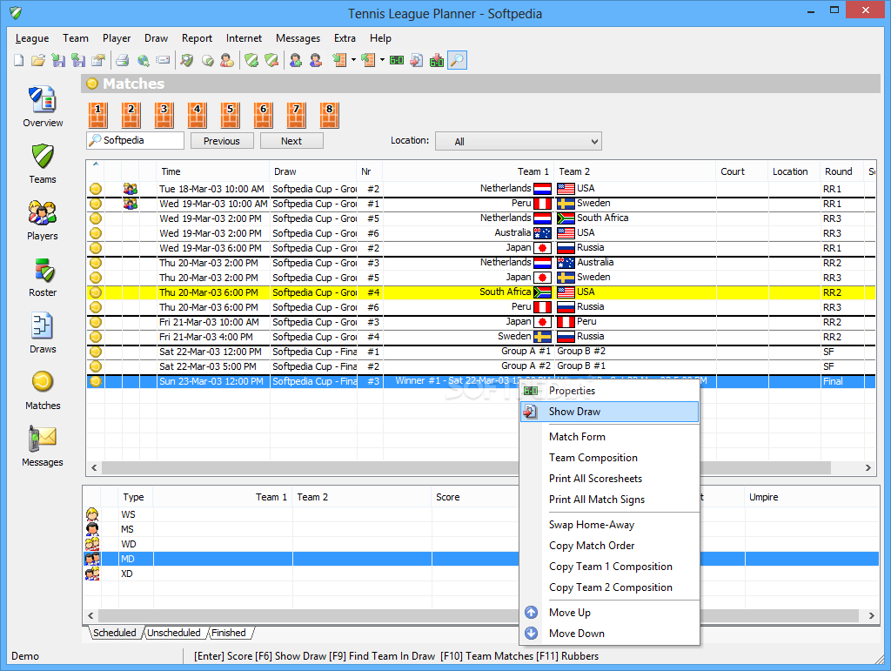Click the sort arrow in first column header
The width and height of the screenshot is (891, 671).
coord(96,164)
